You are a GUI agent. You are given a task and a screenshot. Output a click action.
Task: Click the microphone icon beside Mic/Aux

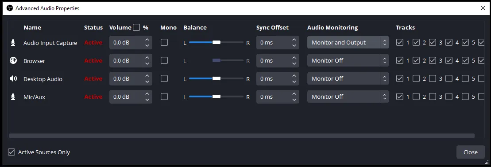coord(13,97)
